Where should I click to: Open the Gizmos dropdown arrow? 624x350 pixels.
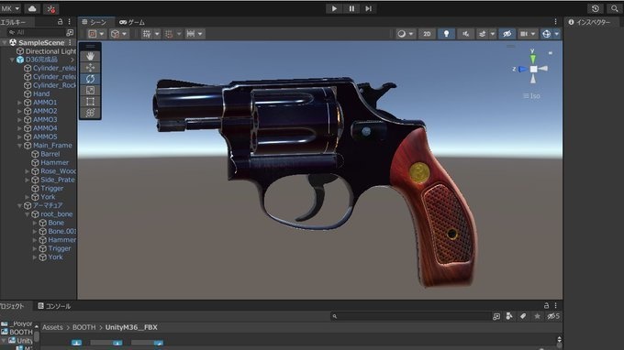(x=557, y=34)
